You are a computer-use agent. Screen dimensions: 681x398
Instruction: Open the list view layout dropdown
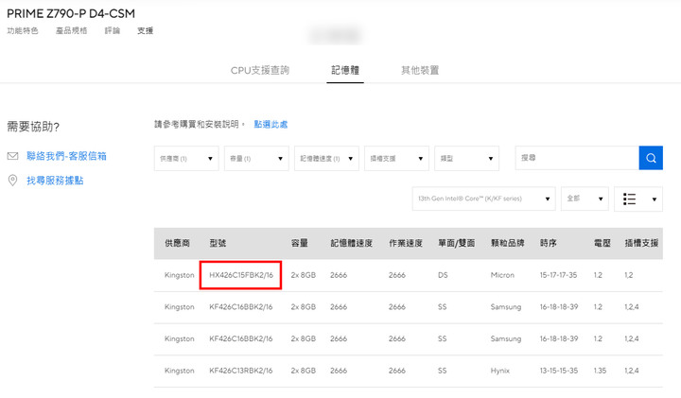click(638, 199)
